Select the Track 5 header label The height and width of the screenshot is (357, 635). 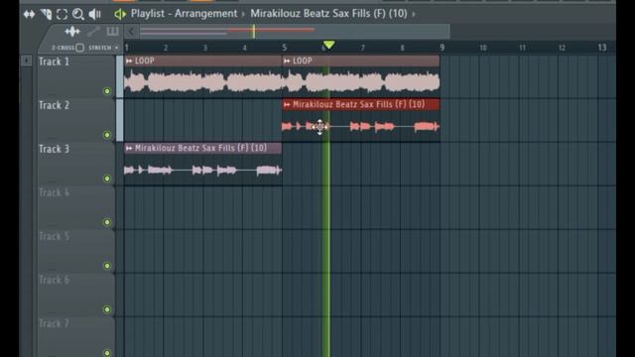54,237
